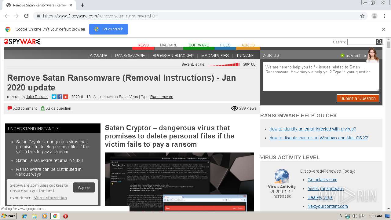Open Internet Explorer from the taskbar
Viewport: 391px width, 220px height.
[24, 216]
